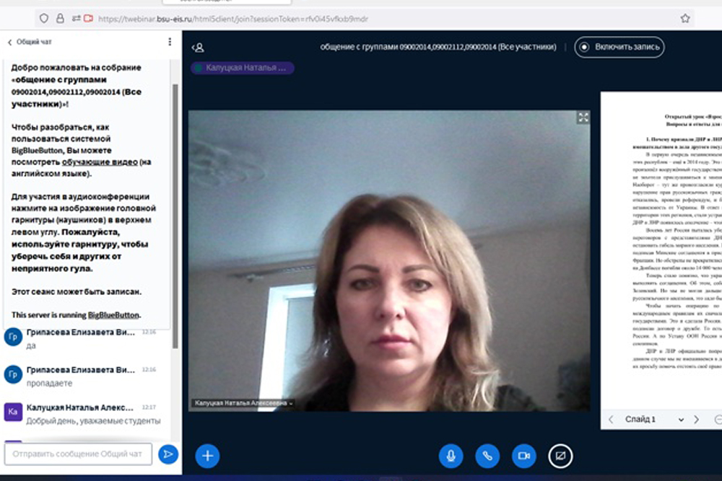Open site permissions icon in address bar
This screenshot has width=722, height=481.
point(77,19)
